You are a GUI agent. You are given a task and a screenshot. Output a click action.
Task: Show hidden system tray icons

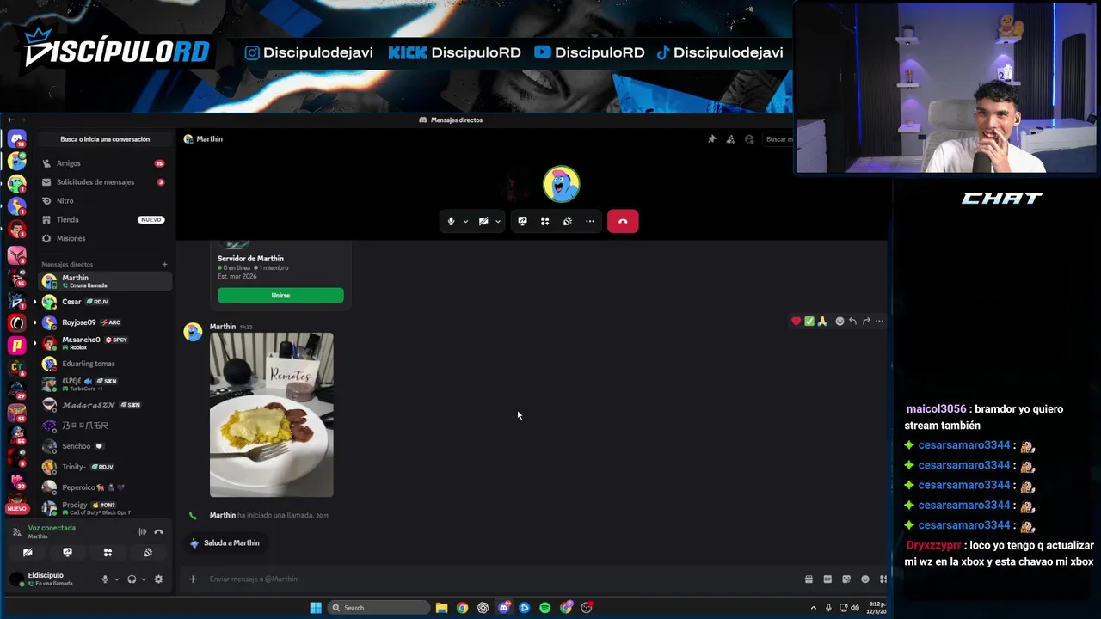(814, 608)
